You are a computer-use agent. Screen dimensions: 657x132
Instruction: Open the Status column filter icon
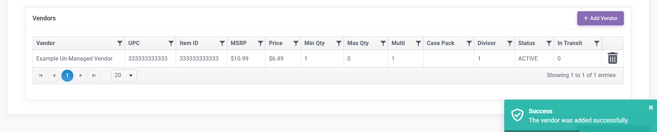tap(549, 43)
